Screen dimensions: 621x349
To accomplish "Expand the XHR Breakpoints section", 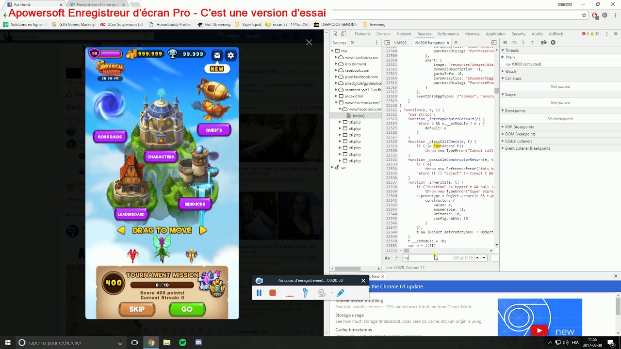I will coord(559,127).
